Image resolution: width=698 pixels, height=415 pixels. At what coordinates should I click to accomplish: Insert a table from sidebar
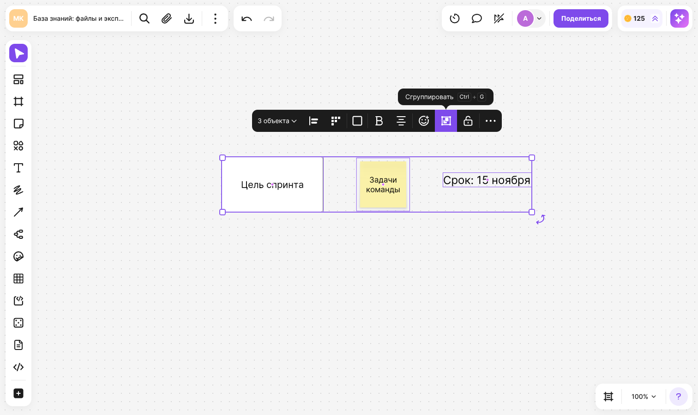[x=18, y=279]
